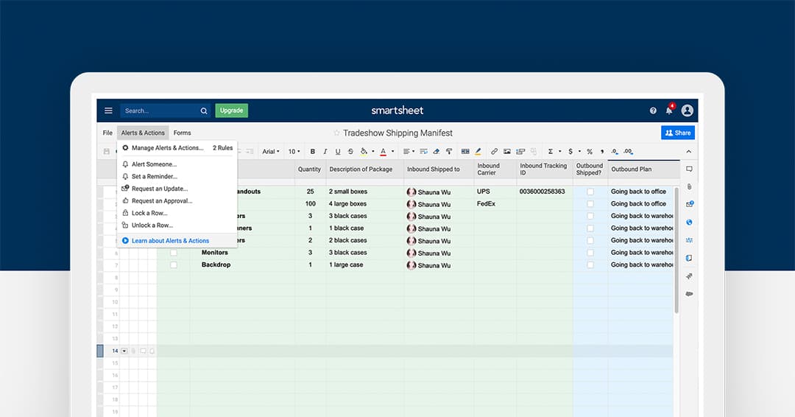The height and width of the screenshot is (417, 795).
Task: Click the sum function sigma icon
Action: click(550, 152)
